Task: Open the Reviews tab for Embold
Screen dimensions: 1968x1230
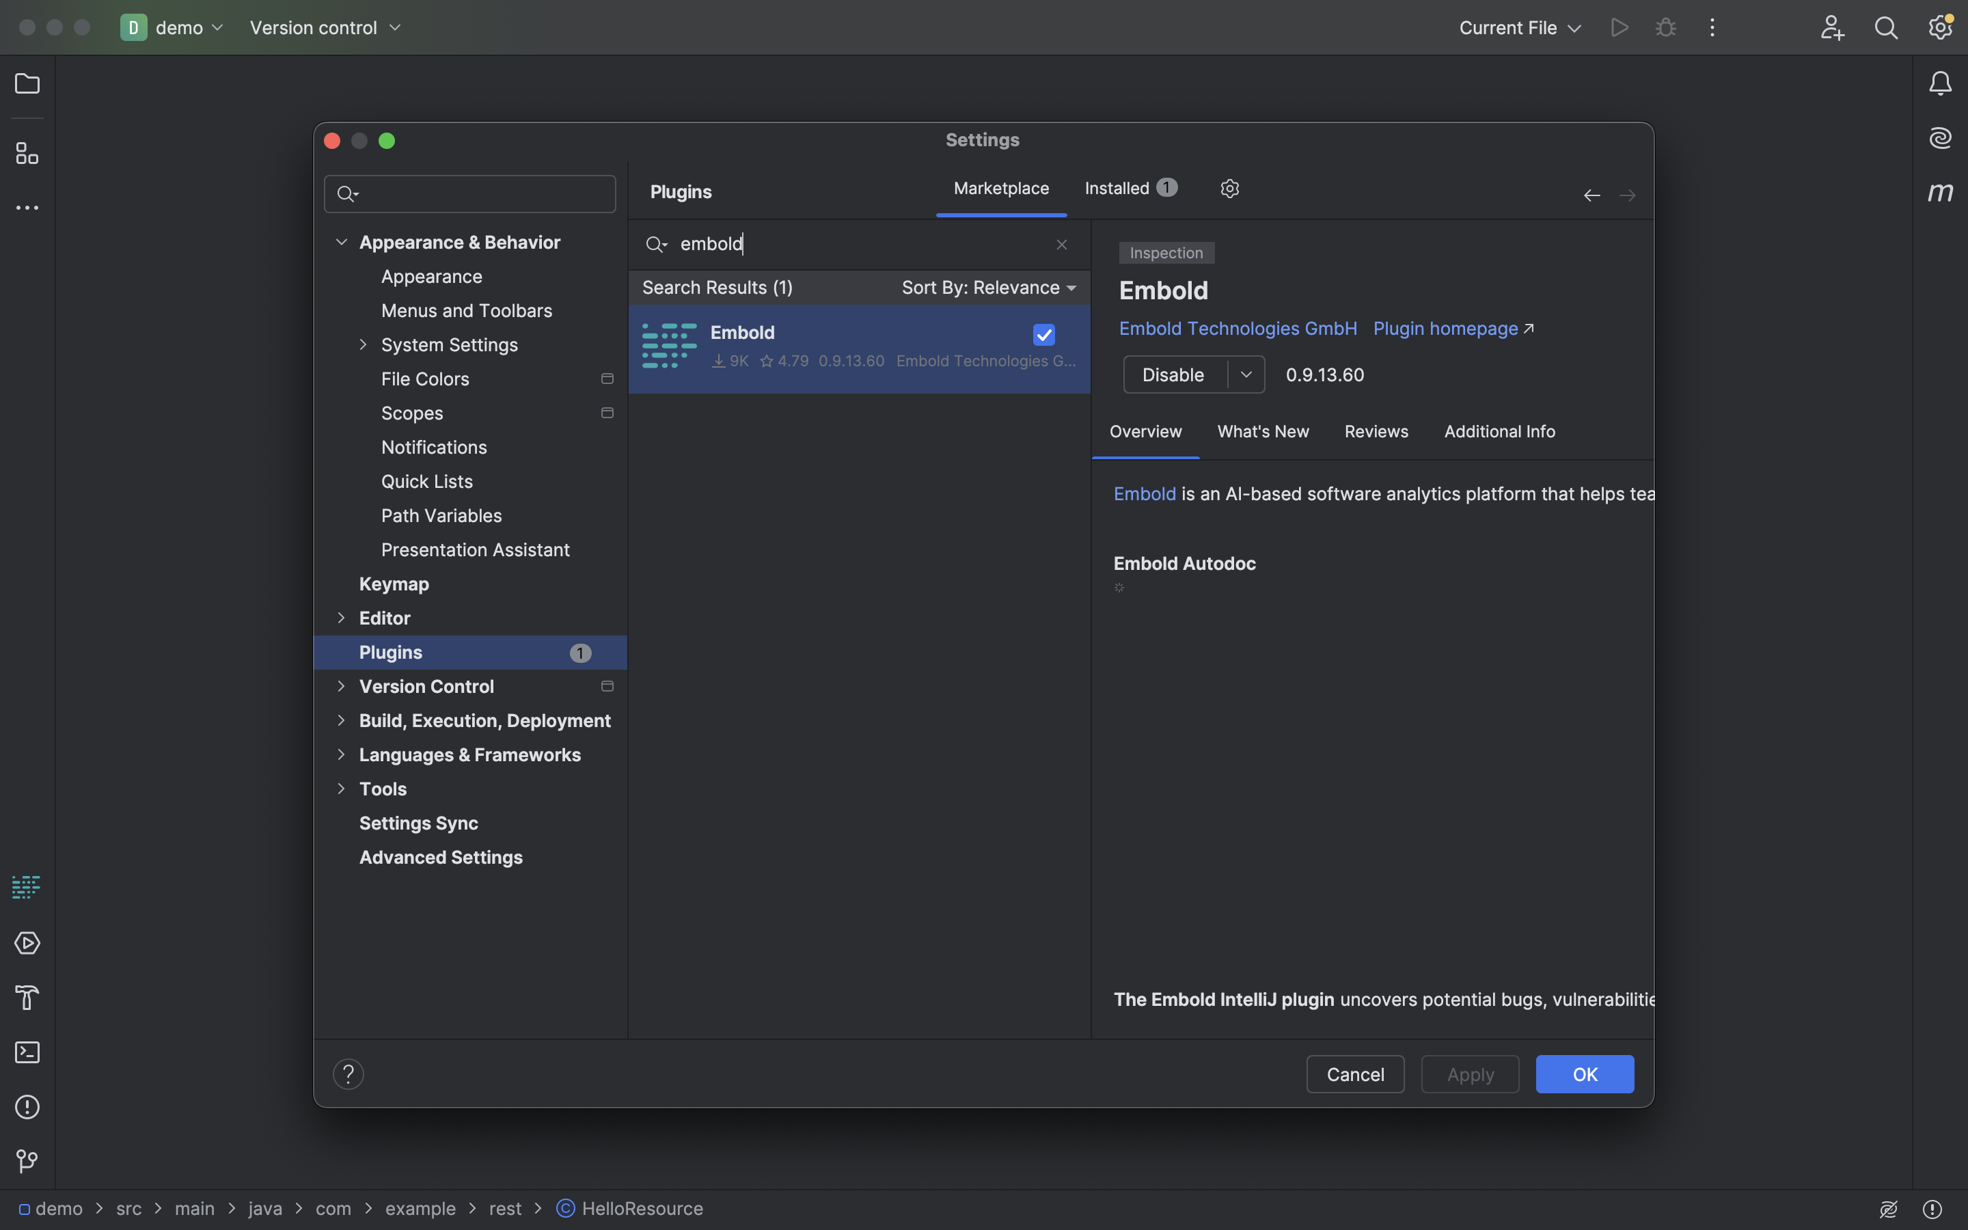Action: [x=1375, y=431]
